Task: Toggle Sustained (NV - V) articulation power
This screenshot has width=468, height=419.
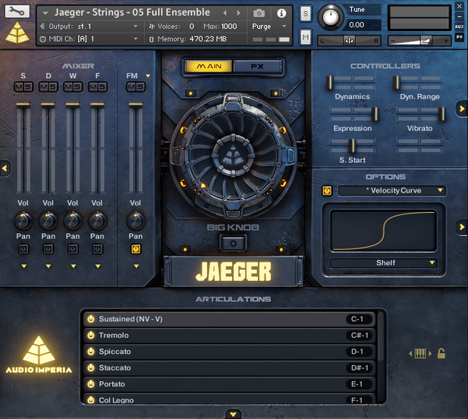Action: point(91,319)
